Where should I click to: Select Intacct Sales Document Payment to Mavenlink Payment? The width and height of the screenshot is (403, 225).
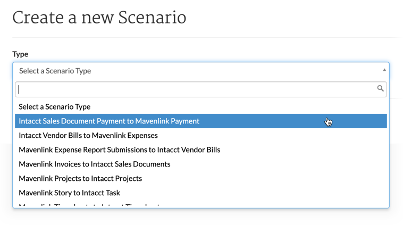pyautogui.click(x=201, y=121)
